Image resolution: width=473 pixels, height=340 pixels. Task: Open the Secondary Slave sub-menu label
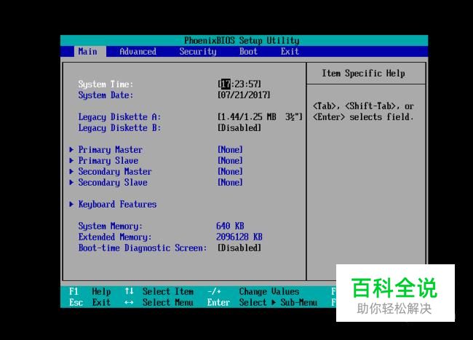click(x=113, y=182)
